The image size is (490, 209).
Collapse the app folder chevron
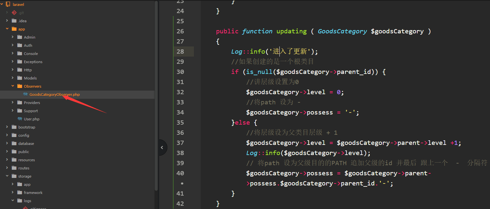pos(7,29)
